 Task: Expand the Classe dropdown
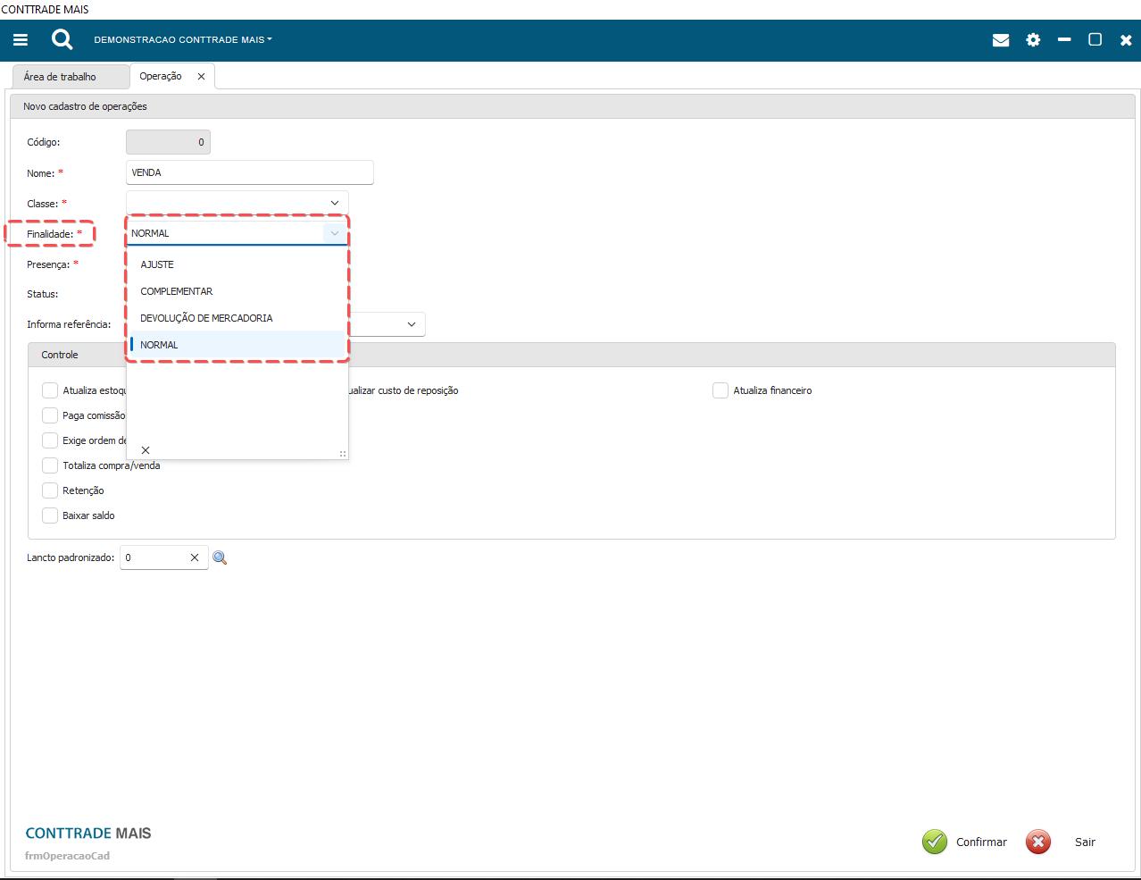(x=335, y=203)
